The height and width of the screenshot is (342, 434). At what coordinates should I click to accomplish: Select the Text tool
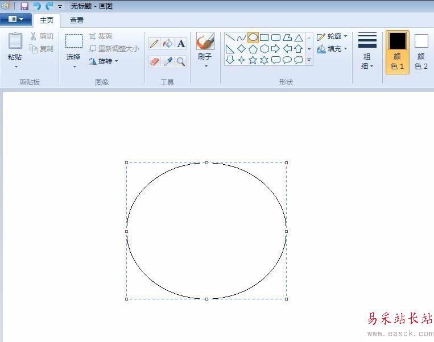tap(181, 43)
